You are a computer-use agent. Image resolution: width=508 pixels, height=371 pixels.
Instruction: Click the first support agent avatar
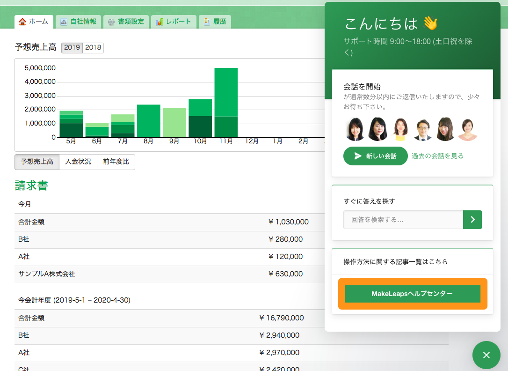(x=356, y=129)
